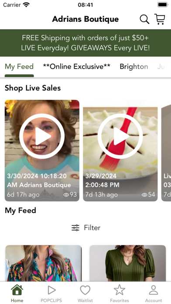Tap the Filter sliders icon

pyautogui.click(x=75, y=228)
